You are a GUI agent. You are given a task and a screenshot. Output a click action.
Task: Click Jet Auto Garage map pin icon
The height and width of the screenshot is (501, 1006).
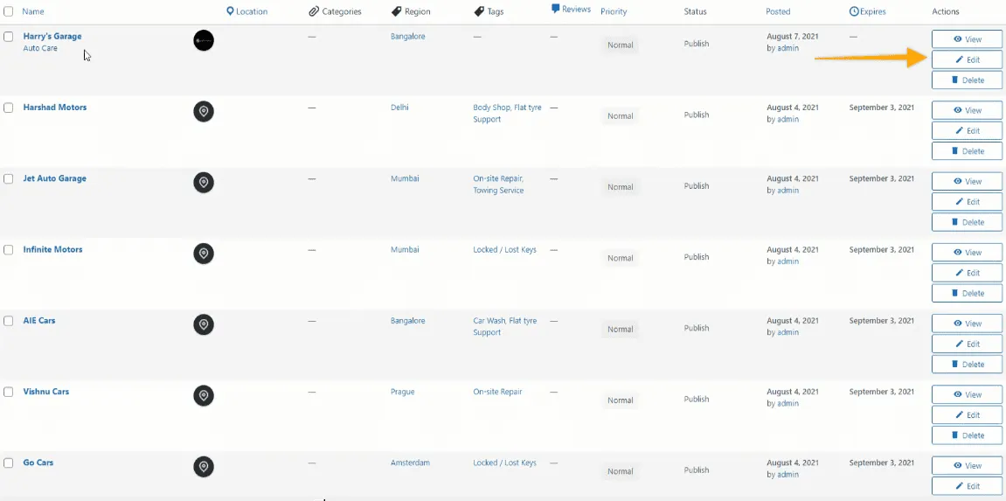[x=204, y=183]
